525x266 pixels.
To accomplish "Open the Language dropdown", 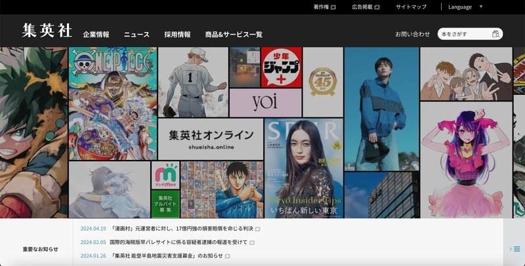I will pyautogui.click(x=460, y=7).
